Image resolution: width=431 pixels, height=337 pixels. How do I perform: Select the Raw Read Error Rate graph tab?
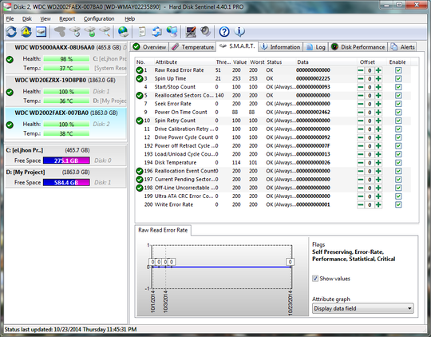(163, 230)
